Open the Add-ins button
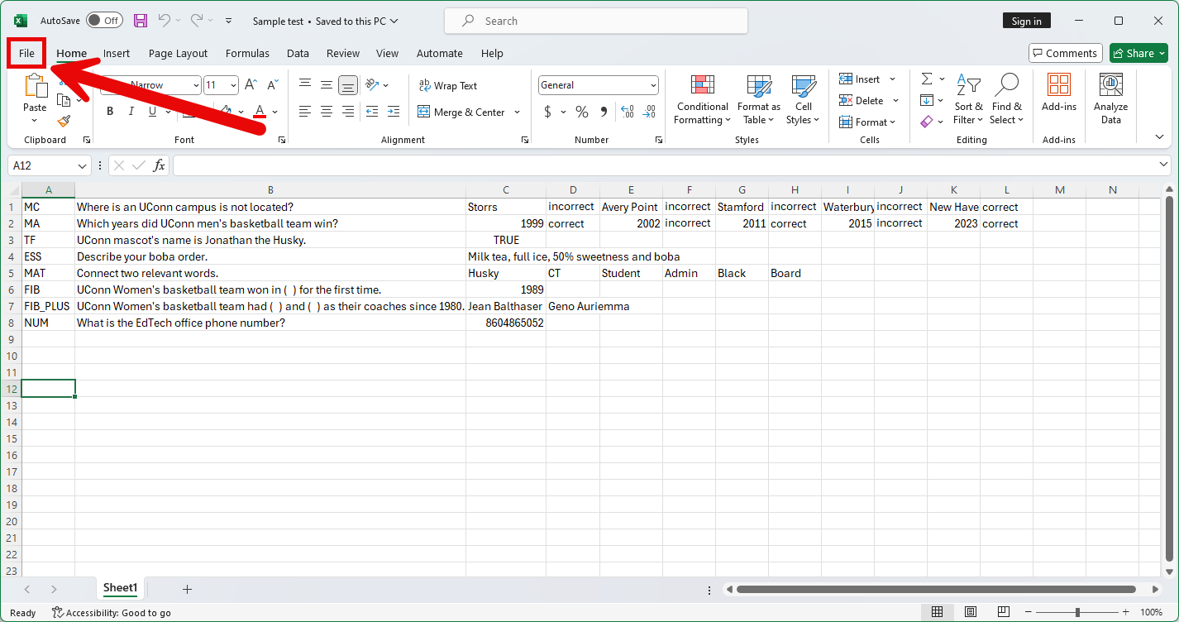This screenshot has width=1179, height=622. (x=1058, y=93)
